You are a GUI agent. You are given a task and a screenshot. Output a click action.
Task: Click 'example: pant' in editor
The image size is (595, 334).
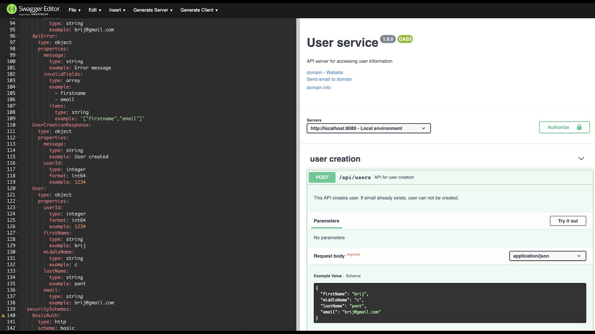pos(67,284)
